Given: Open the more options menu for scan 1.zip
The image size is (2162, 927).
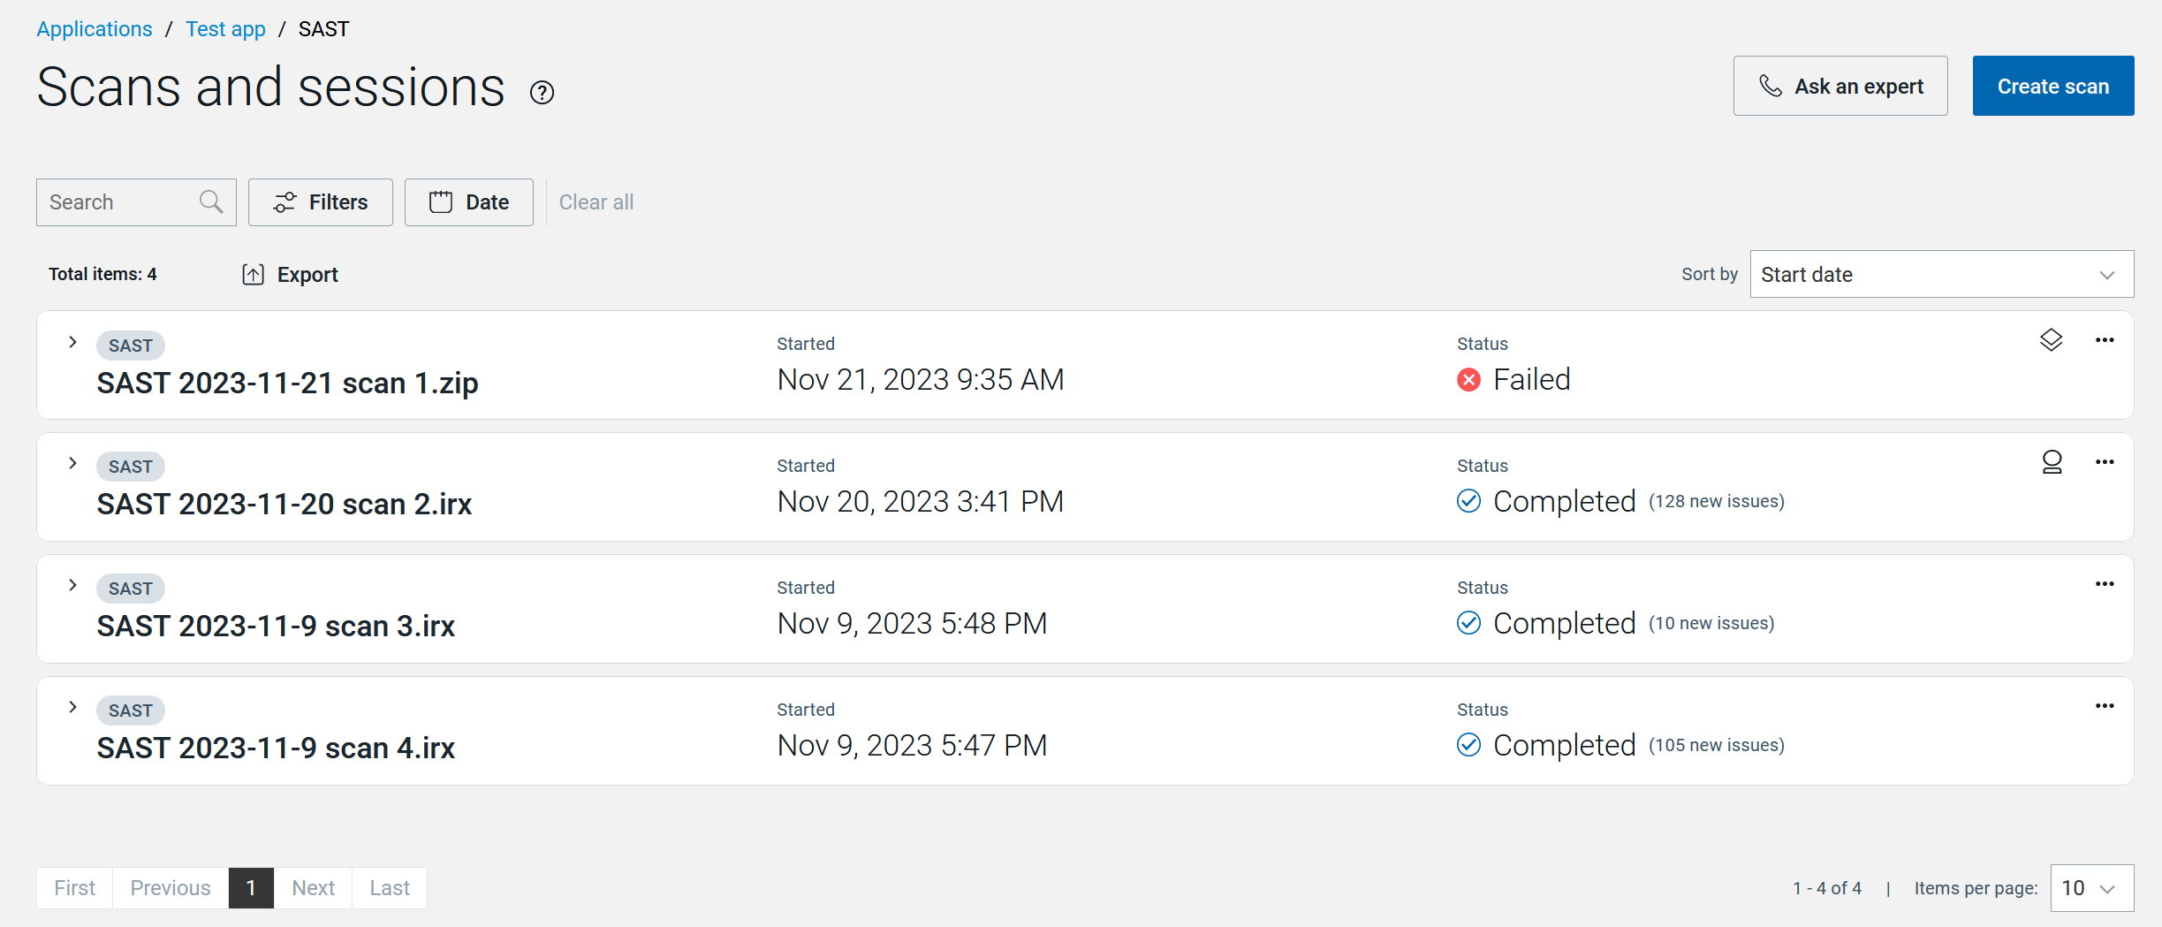Looking at the screenshot, I should click(x=2105, y=340).
